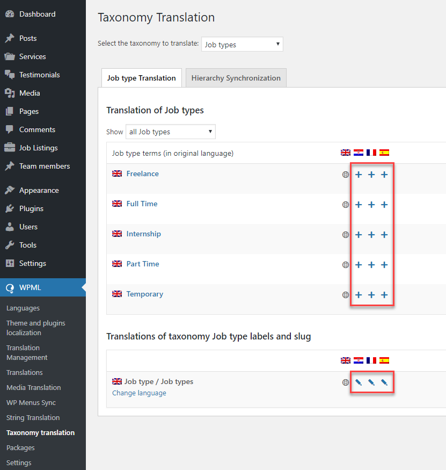Open the Temporary term link
This screenshot has width=446, height=470.
tap(145, 294)
